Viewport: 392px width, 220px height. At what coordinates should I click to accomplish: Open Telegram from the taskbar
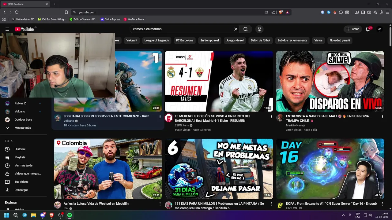pos(24,215)
